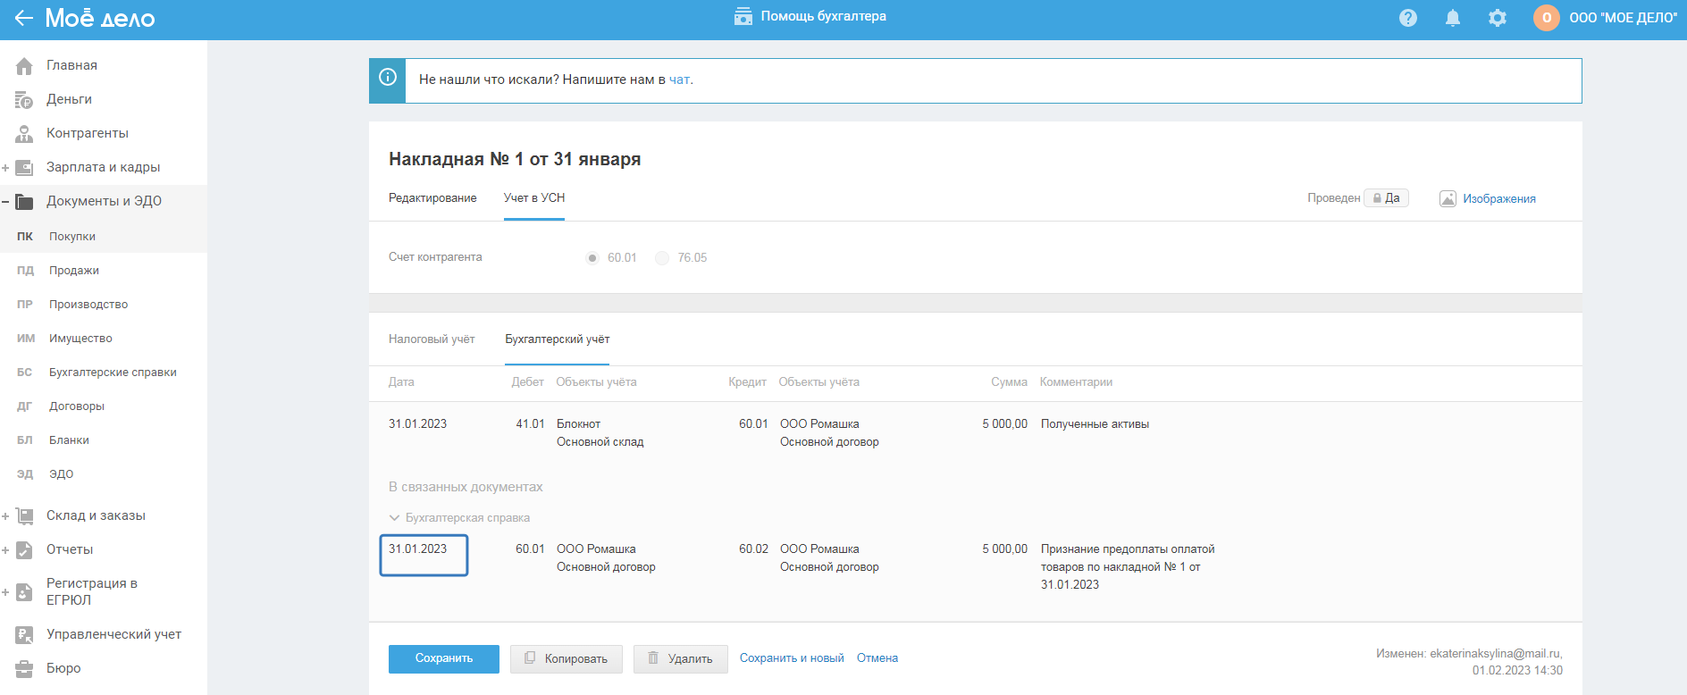Open the help question mark icon
Image resolution: width=1687 pixels, height=695 pixels.
[x=1408, y=18]
